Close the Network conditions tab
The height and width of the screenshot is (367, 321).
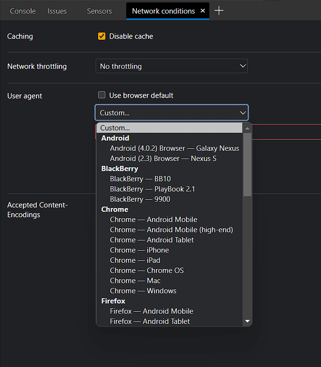(203, 11)
